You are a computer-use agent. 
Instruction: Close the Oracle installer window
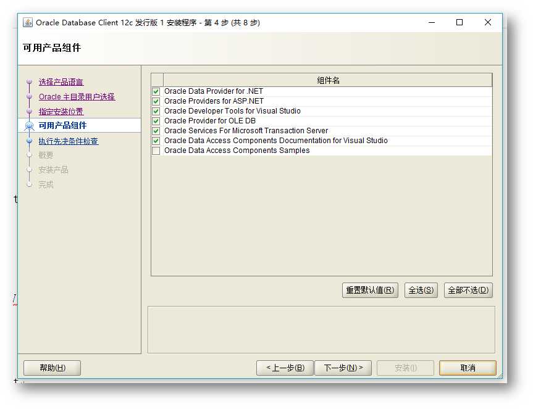click(488, 22)
